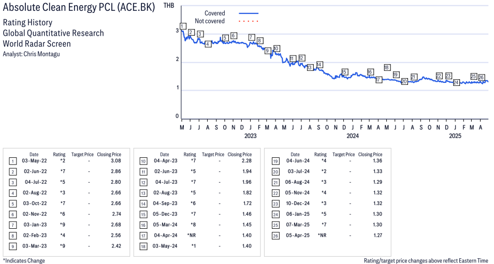Select row number box 12 in the table
Viewport: 494px width, 264px height.
point(143,183)
